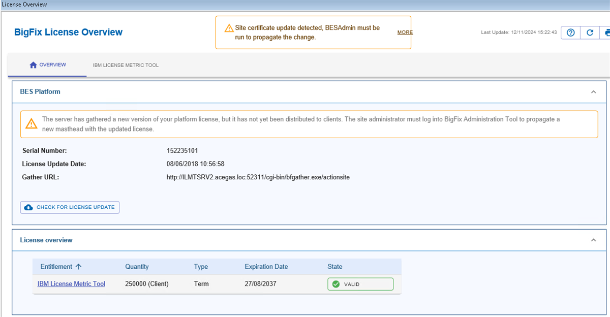Collapse the BES Platform section
Viewport: 610px width, 317px height.
(x=593, y=92)
